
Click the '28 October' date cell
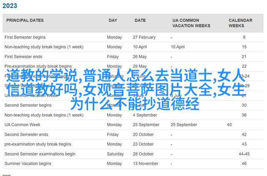pos(143,154)
